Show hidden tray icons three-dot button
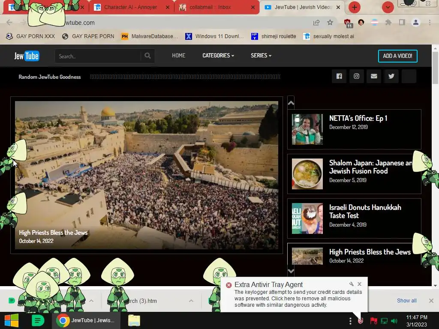 350,321
